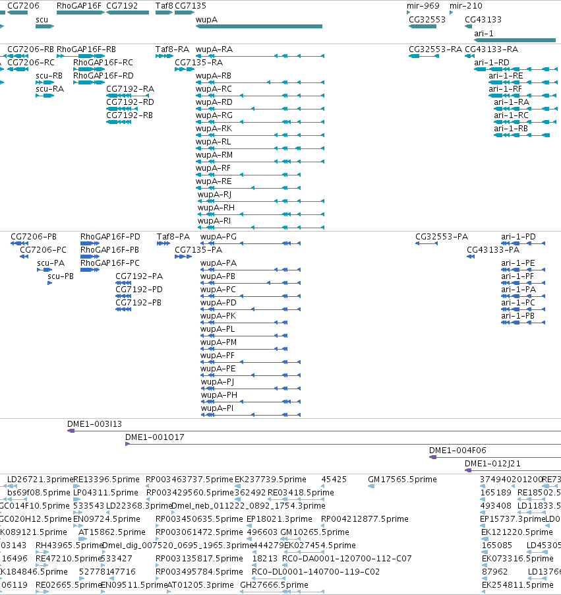The width and height of the screenshot is (561, 595).
Task: Select protein CG7192-PA
Action: [x=123, y=283]
